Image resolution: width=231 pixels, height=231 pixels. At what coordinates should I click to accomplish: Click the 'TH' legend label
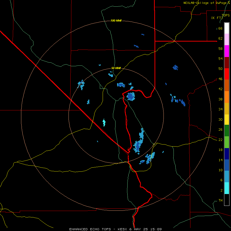pos(220,200)
